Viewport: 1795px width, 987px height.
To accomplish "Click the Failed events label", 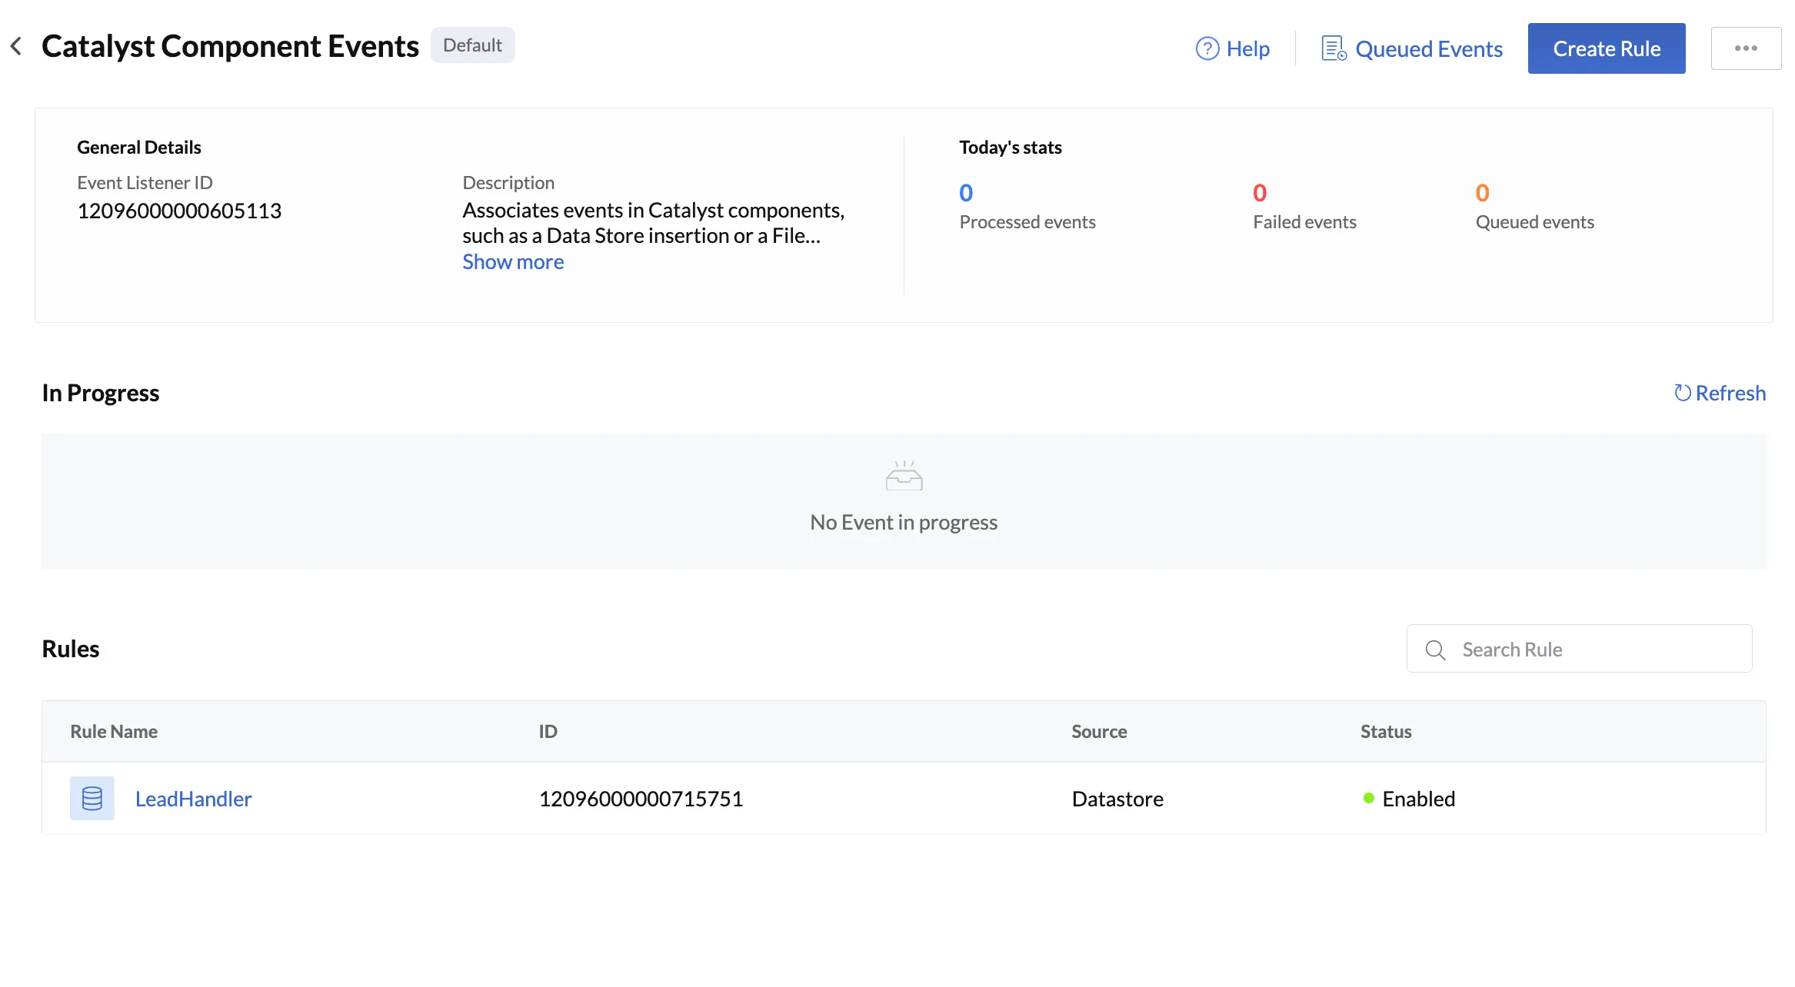I will [1304, 222].
